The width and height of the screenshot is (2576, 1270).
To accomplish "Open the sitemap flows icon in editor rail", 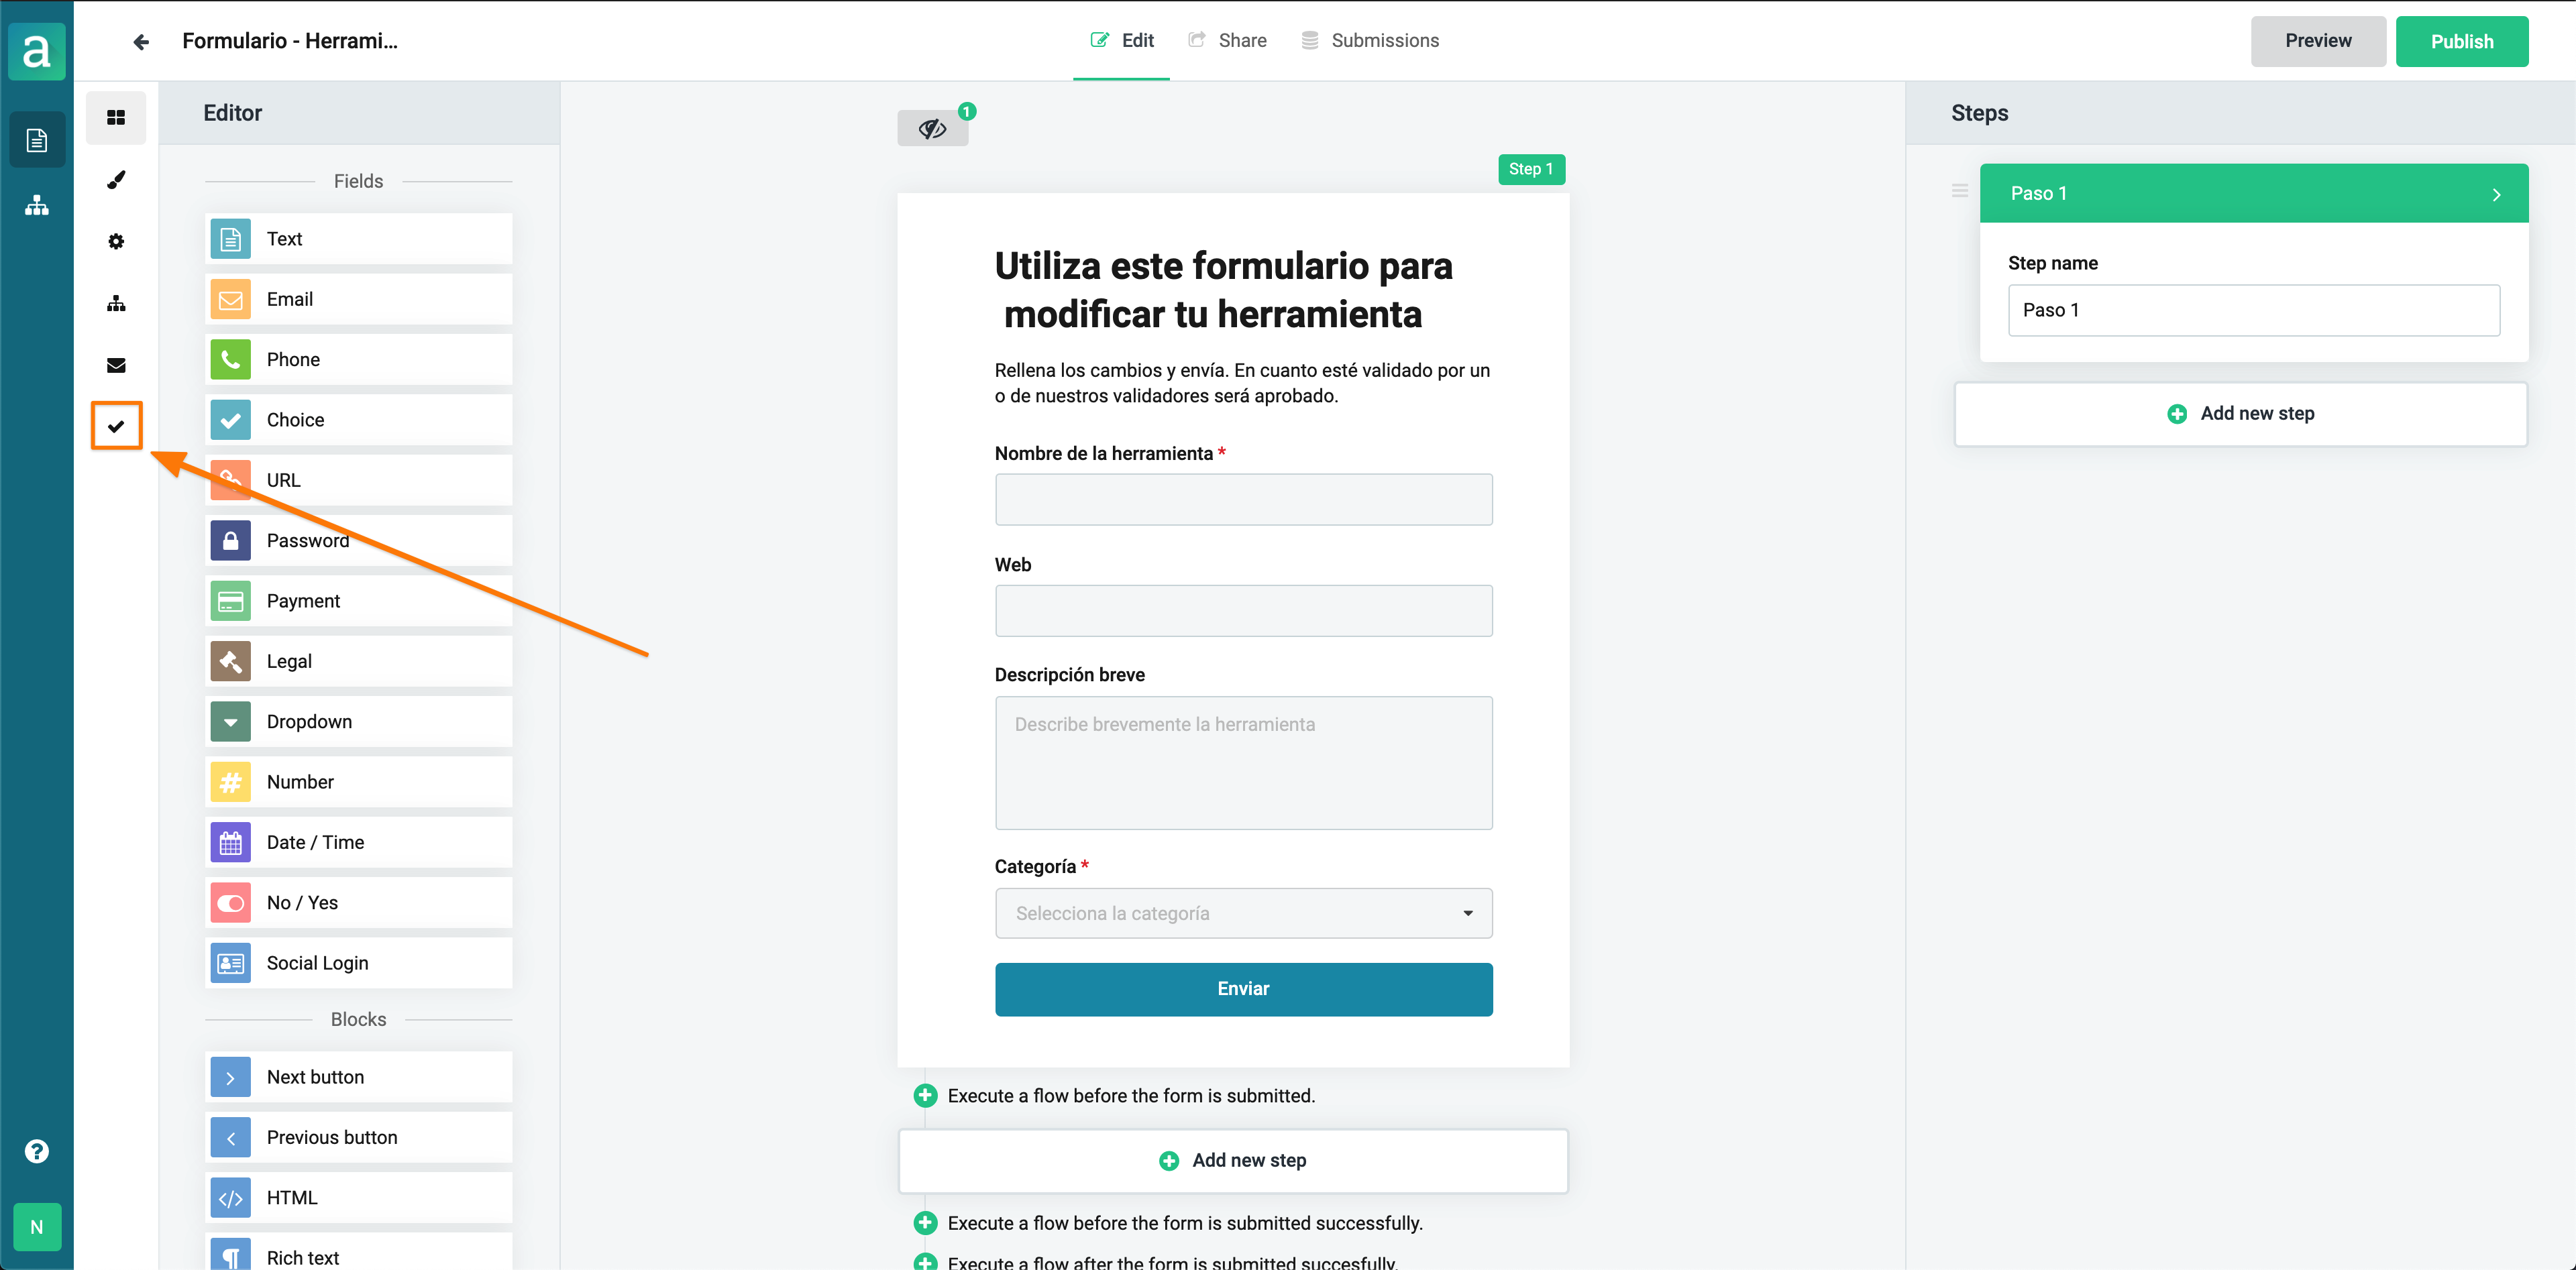I will pyautogui.click(x=116, y=303).
